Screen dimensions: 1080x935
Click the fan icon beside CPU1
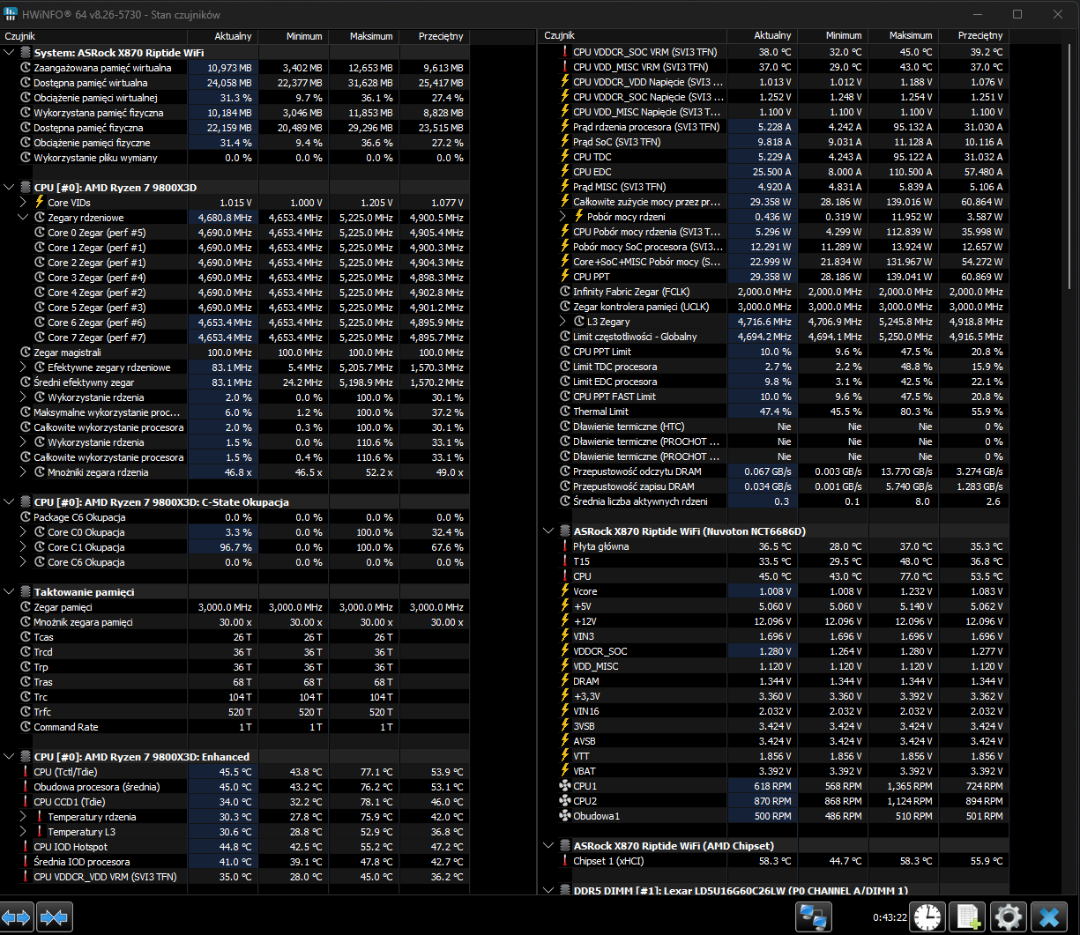click(565, 786)
